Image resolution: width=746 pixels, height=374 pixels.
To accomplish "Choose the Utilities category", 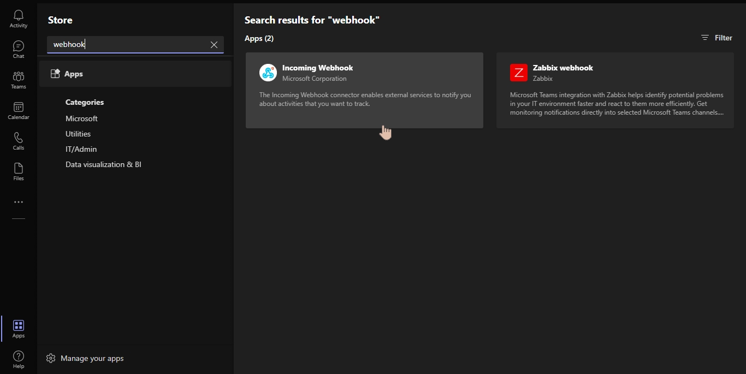I will tap(78, 134).
